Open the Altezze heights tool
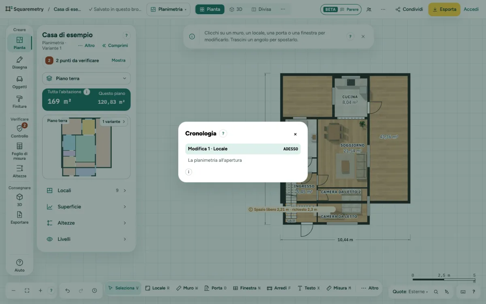Screen dimensions: 486x304 19,171
